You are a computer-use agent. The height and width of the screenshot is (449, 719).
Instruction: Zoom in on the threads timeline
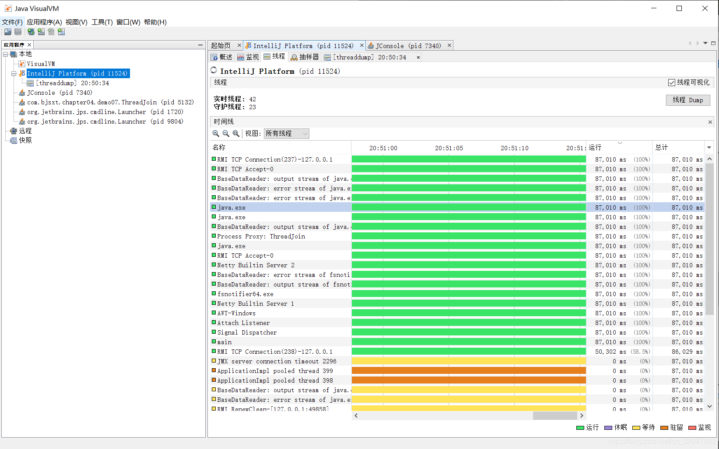click(216, 133)
